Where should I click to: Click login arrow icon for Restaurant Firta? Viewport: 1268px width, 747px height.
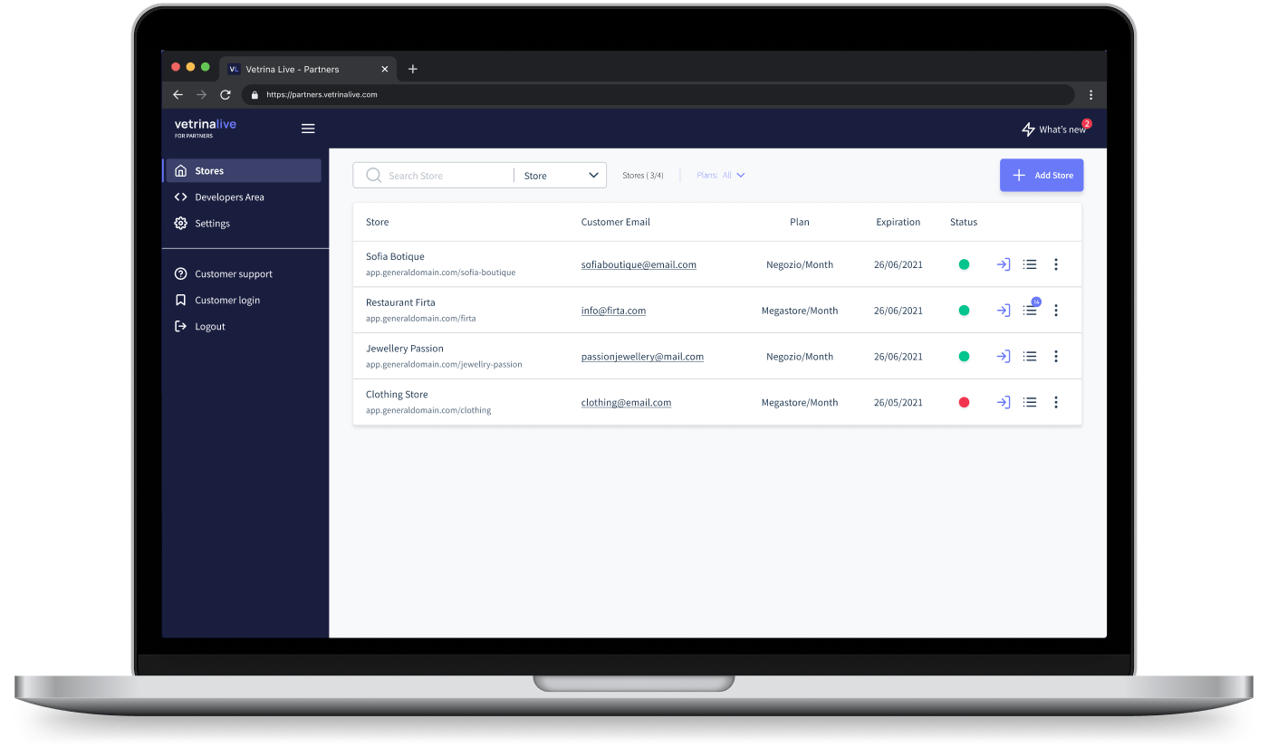pos(1004,311)
